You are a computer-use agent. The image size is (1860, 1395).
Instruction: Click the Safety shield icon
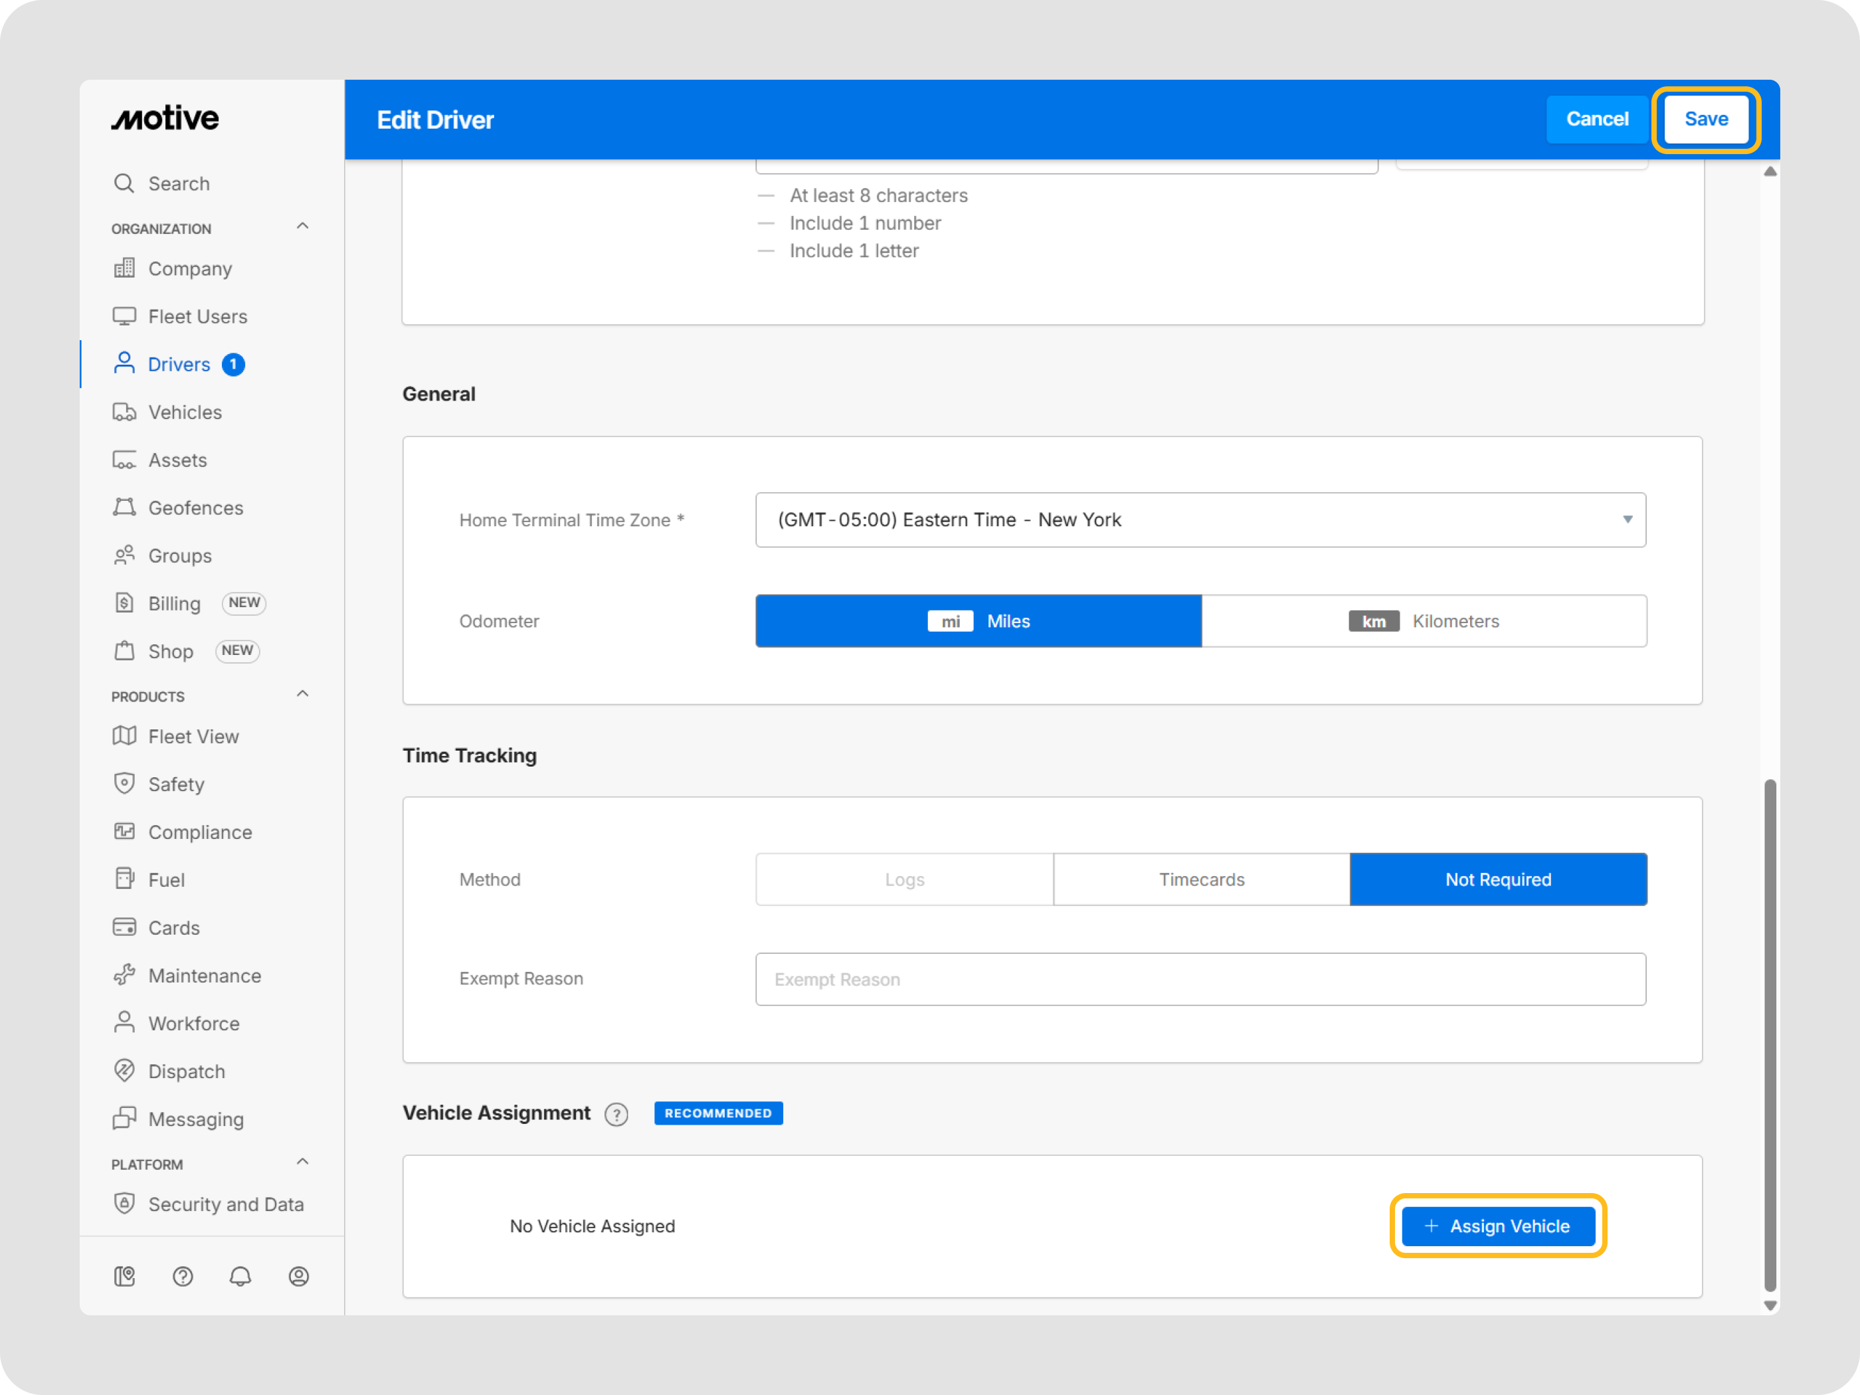(x=124, y=784)
